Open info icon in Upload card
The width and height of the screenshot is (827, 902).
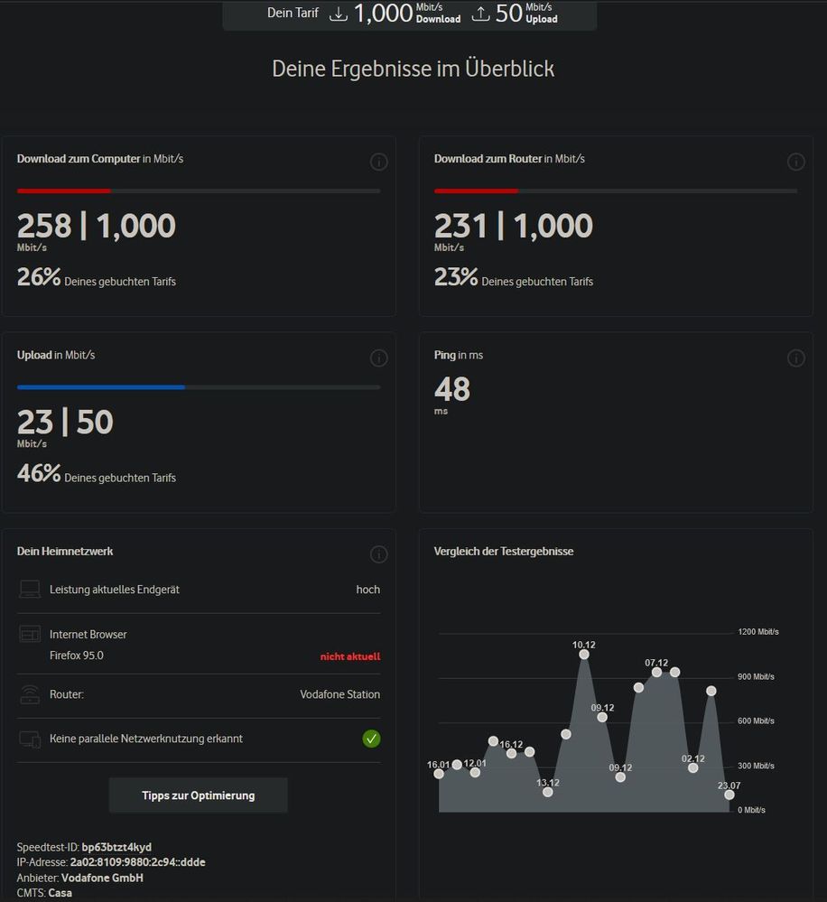[x=378, y=358]
